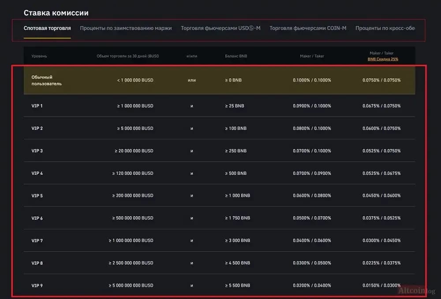The height and width of the screenshot is (299, 441).
Task: Click the 0.0750% / 0.0750% discounted fee
Action: tap(381, 80)
